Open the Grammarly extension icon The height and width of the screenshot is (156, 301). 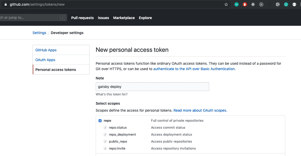pyautogui.click(x=286, y=4)
